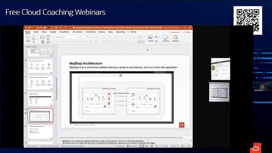Click the Home icon in PowerPoint title bar
Image resolution: width=272 pixels, height=153 pixels.
coord(53,28)
